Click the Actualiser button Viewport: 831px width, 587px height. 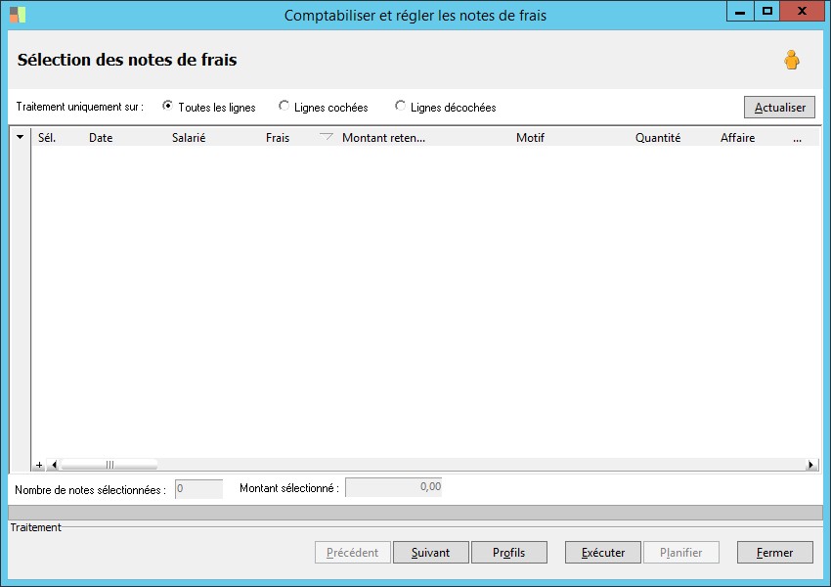pos(779,107)
